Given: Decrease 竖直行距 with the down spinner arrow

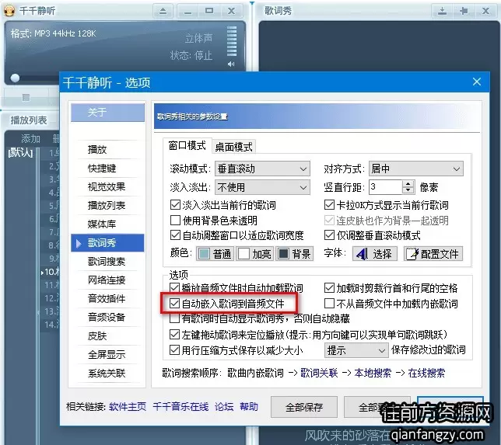Looking at the screenshot, I should tap(408, 190).
